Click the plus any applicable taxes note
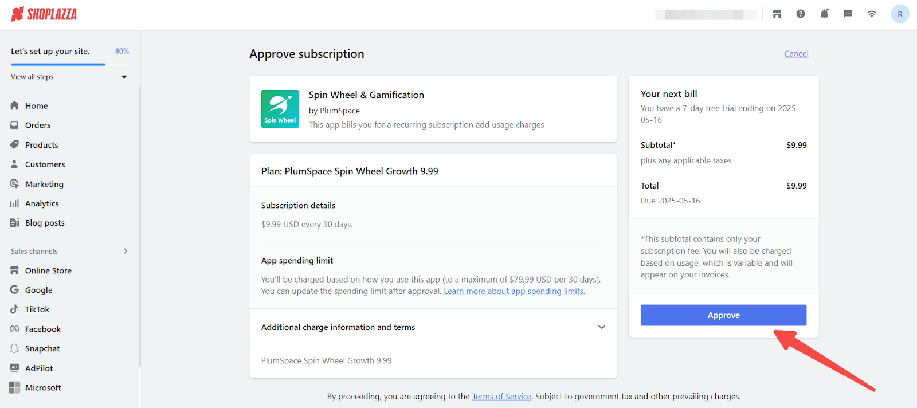 click(x=686, y=160)
